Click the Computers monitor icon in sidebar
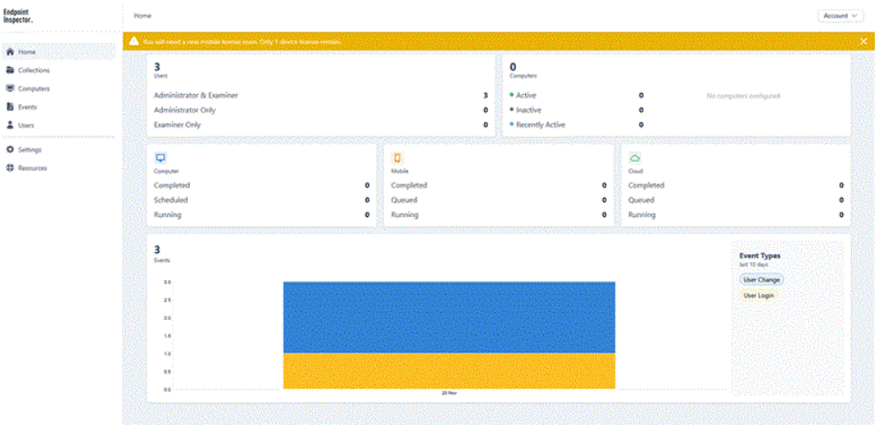This screenshot has width=882, height=433. click(x=10, y=89)
